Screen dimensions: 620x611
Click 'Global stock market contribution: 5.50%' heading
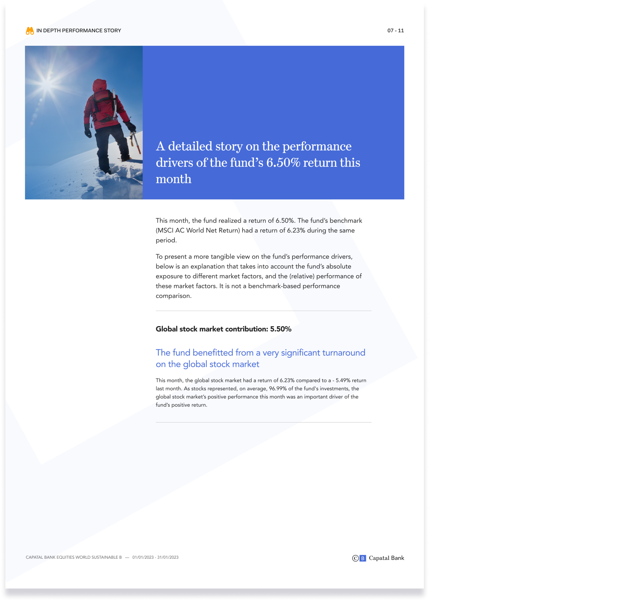(223, 329)
